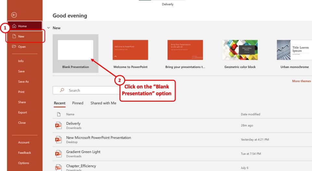Open the Account page
This screenshot has width=312, height=171.
pyautogui.click(x=24, y=142)
